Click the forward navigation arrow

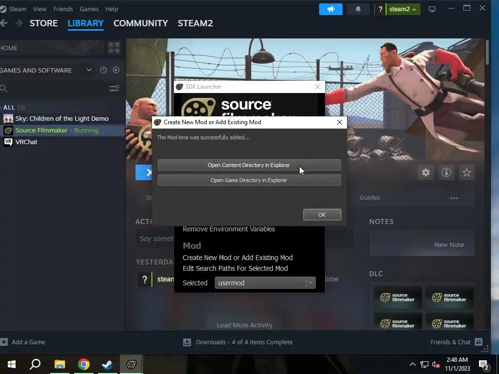(x=19, y=23)
